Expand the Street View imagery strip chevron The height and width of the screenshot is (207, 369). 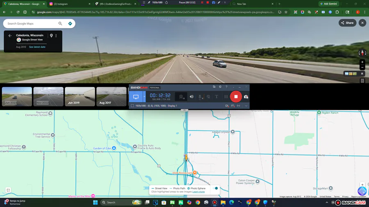pyautogui.click(x=362, y=74)
